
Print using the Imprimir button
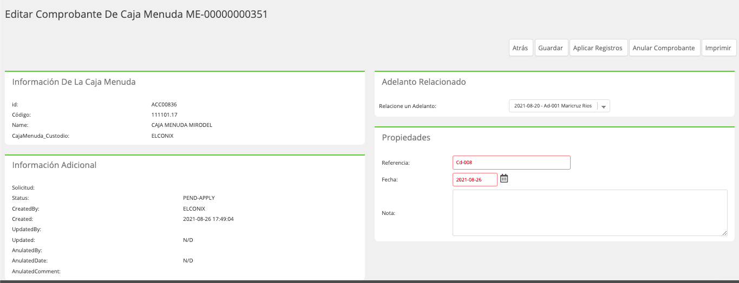click(719, 48)
